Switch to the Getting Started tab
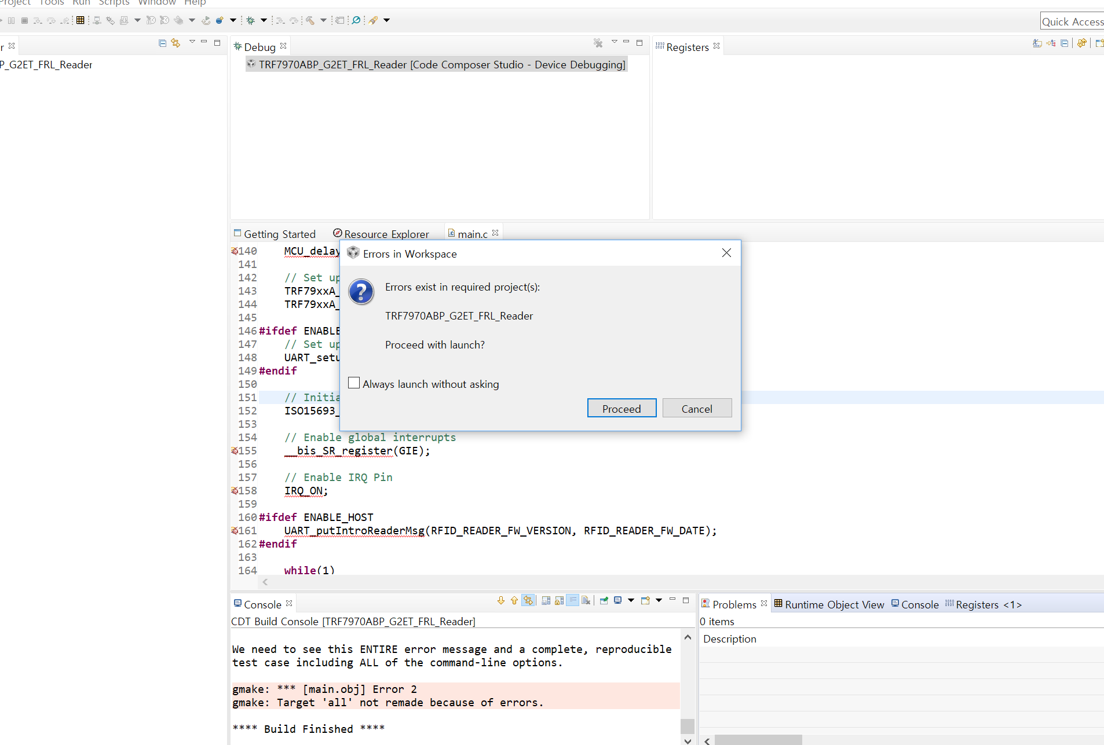The image size is (1104, 745). (275, 234)
